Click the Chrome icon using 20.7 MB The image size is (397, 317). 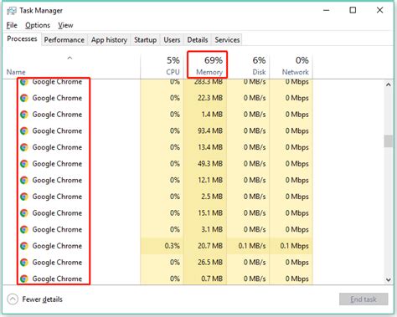click(x=24, y=246)
